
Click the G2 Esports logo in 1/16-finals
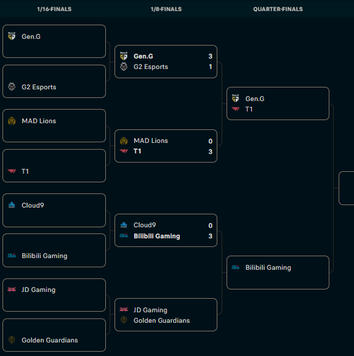12,87
